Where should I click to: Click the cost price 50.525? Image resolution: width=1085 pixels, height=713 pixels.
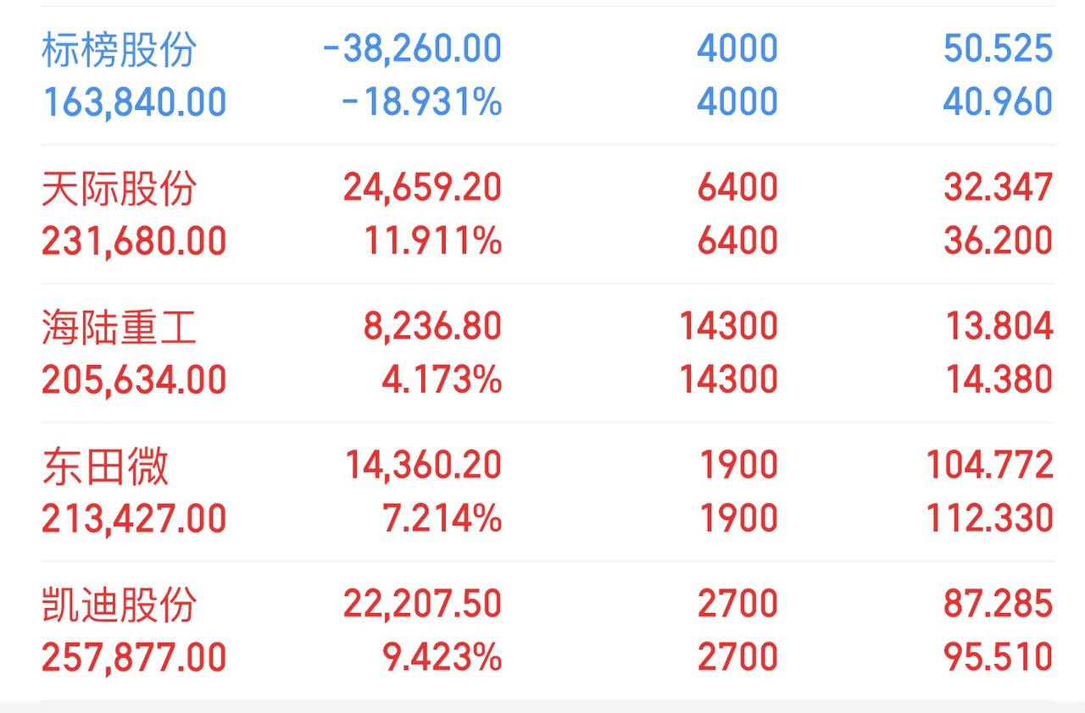(998, 49)
